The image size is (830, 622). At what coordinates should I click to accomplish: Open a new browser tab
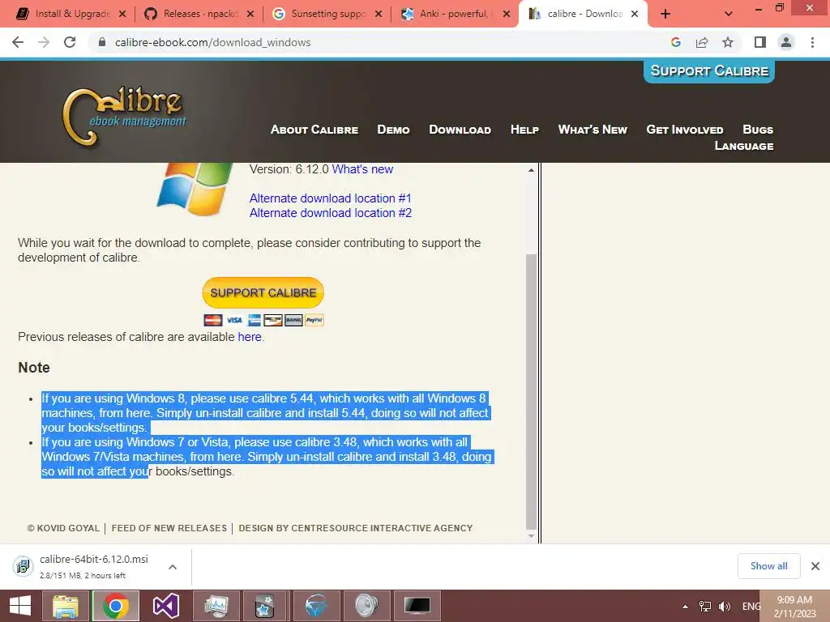[x=665, y=14]
